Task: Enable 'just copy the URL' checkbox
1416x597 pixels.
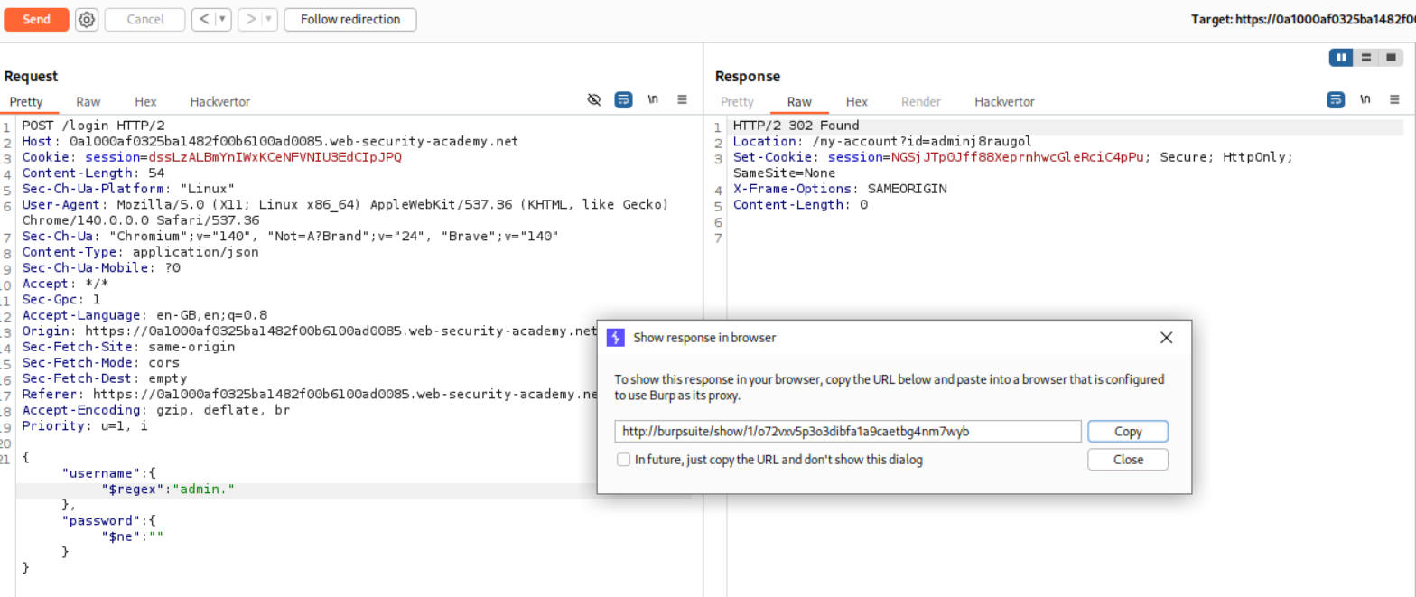Action: point(623,460)
